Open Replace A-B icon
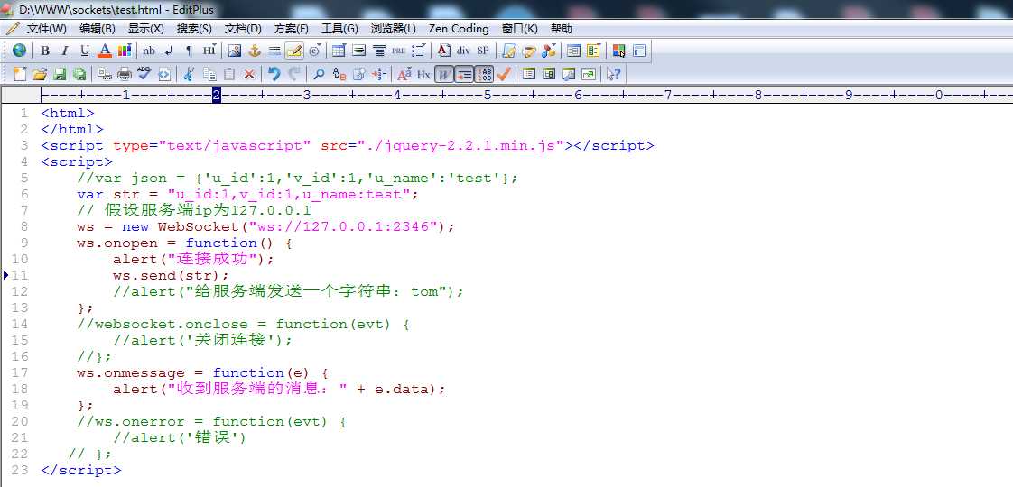1013x487 pixels. [339, 74]
